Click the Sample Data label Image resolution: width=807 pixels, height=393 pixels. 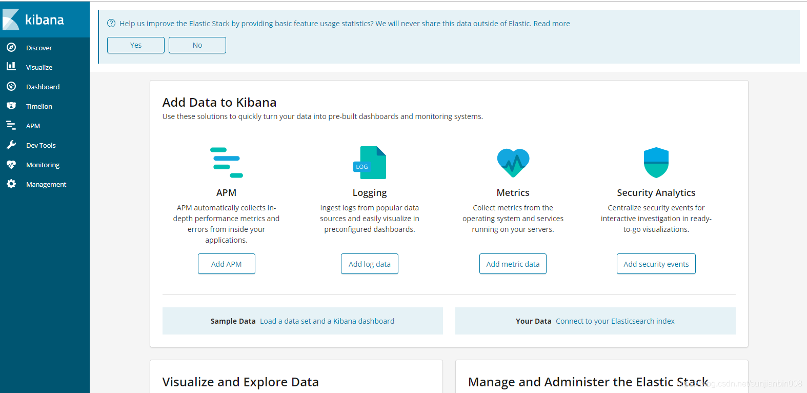click(233, 321)
